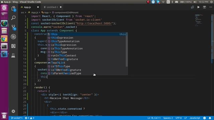The image size is (214, 120).
Task: Click line number 21 in the gutter
Action: pos(24,87)
